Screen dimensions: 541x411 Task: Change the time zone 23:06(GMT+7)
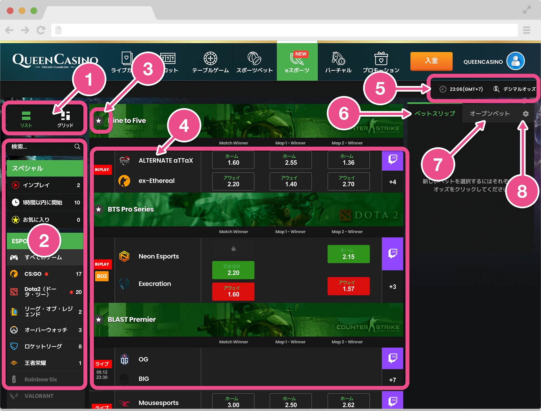(461, 89)
